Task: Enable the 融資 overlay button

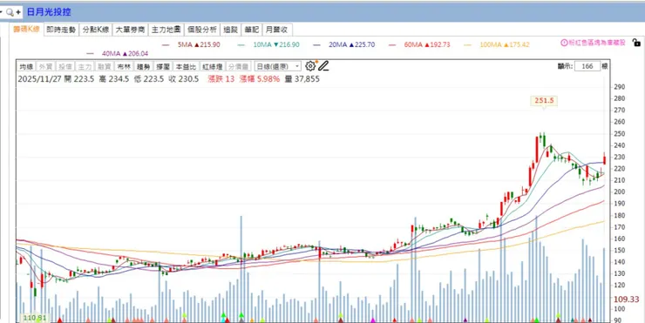Action: pos(104,66)
